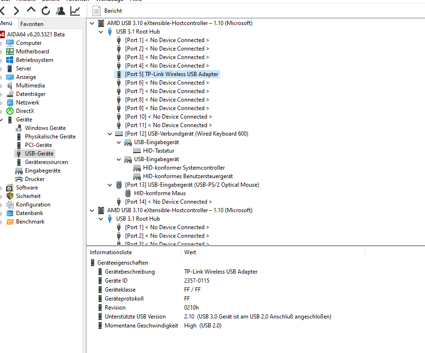This screenshot has width=425, height=353.
Task: Select AIDA64 v6.20.5321 Beta root node
Action: 35,34
